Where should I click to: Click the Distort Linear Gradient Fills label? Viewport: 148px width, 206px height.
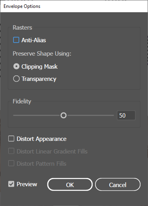52,152
